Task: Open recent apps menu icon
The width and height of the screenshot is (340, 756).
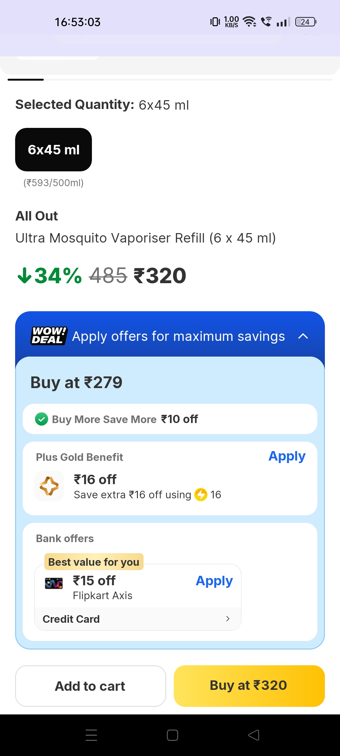Action: (x=91, y=735)
